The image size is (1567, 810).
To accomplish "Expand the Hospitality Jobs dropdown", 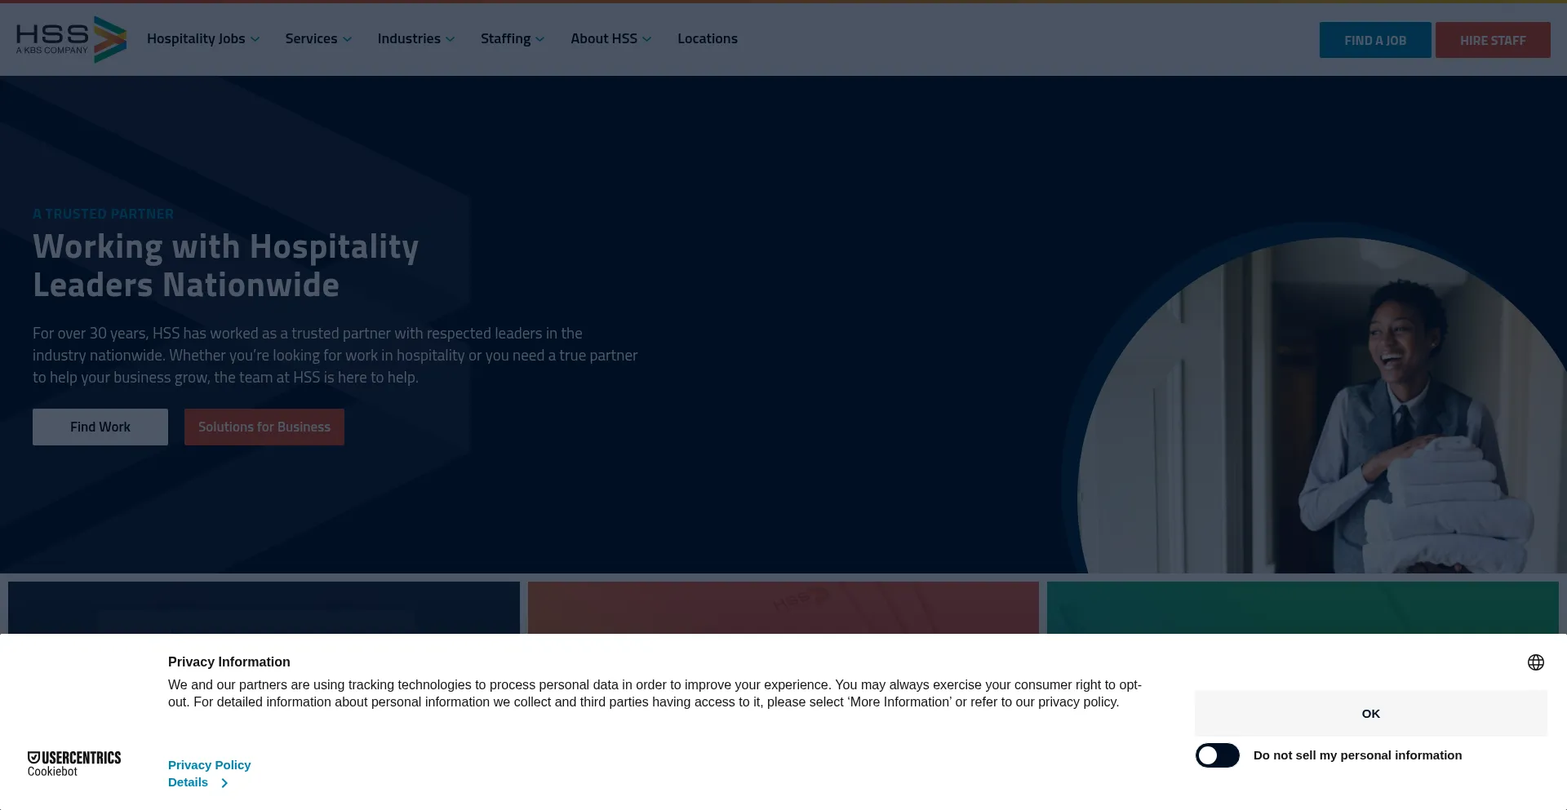I will [x=202, y=38].
